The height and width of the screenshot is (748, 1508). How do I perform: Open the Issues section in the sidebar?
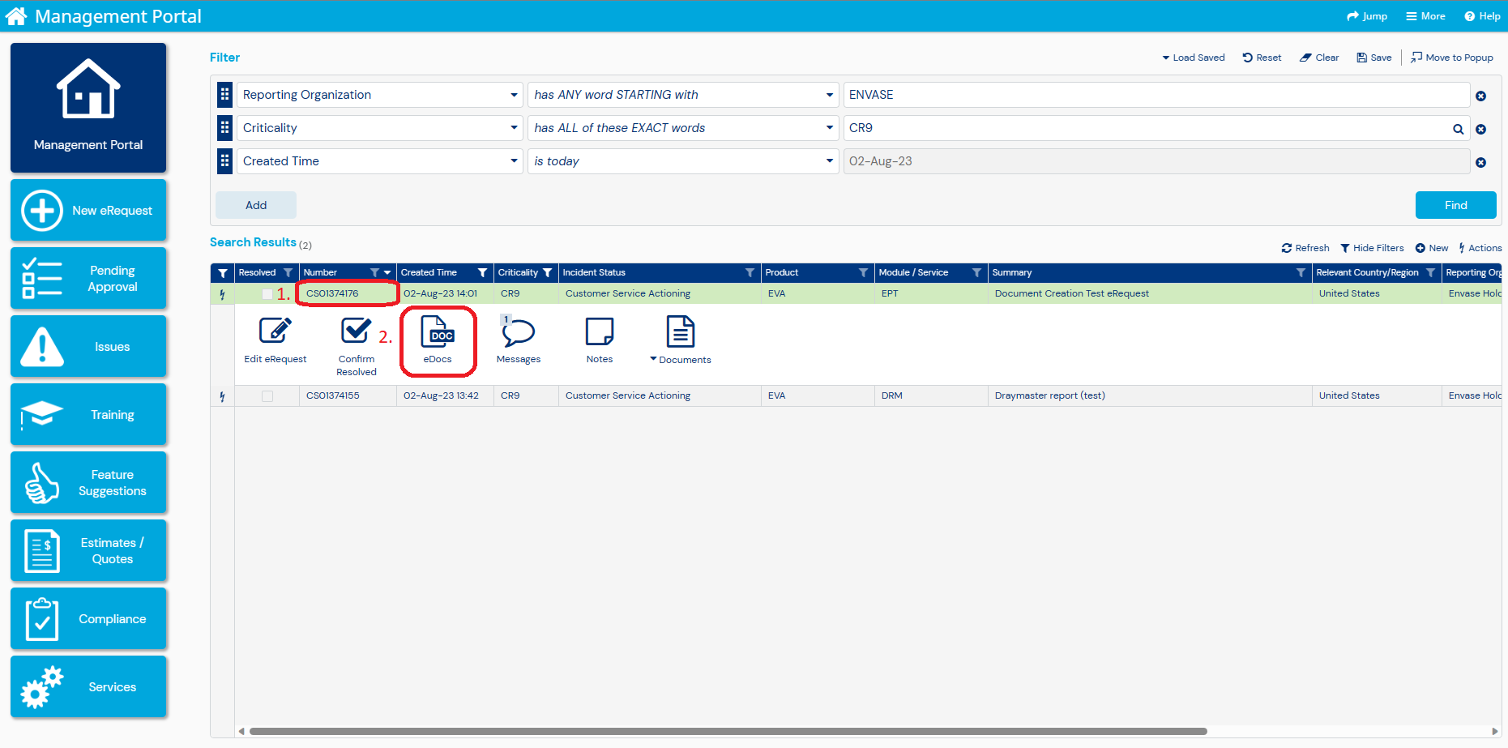point(88,346)
